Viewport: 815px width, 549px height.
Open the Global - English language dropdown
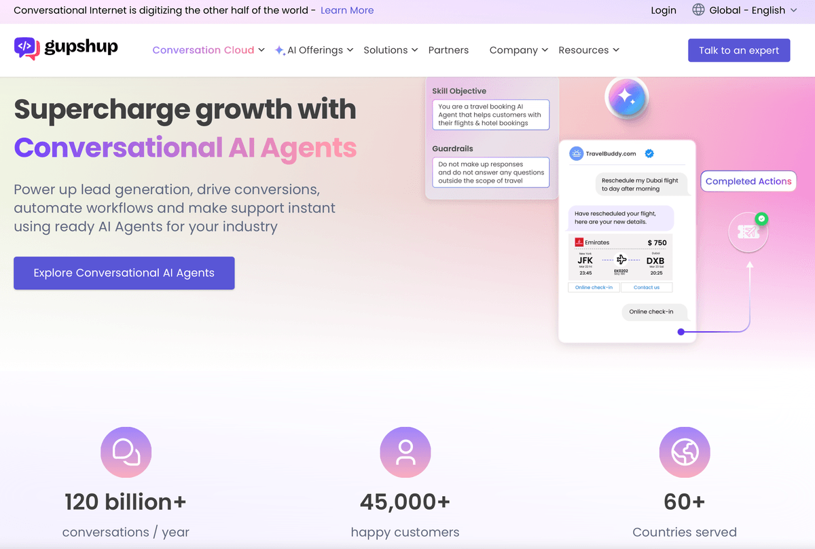pyautogui.click(x=745, y=10)
